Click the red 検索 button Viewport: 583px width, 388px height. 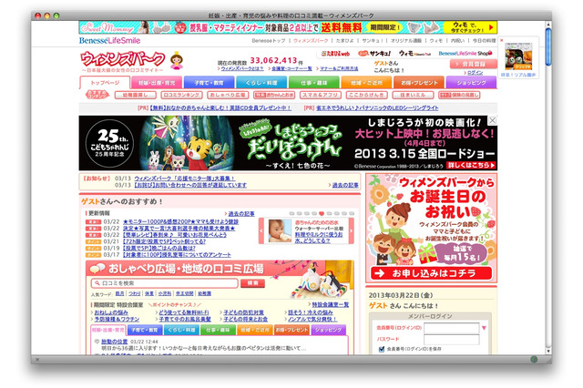253,283
